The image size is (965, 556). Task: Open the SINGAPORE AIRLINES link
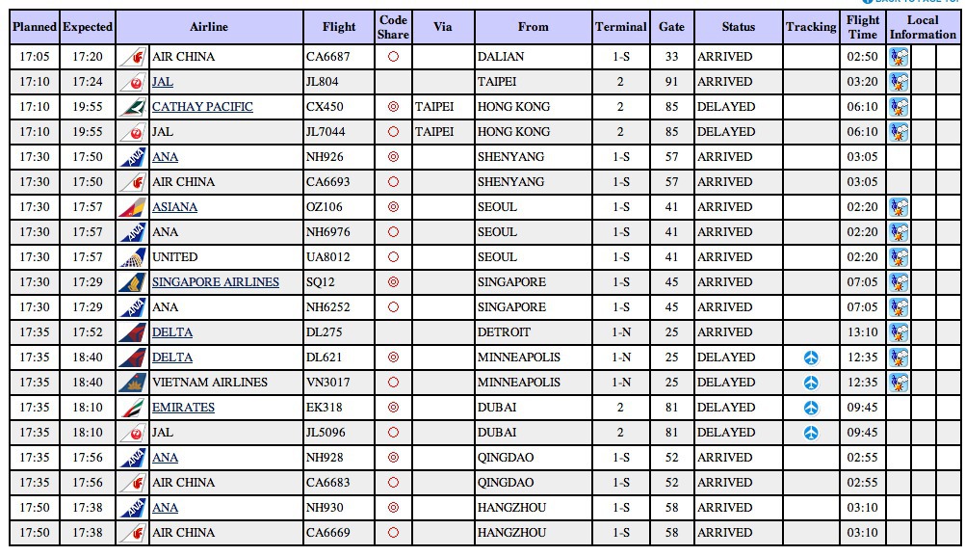216,282
